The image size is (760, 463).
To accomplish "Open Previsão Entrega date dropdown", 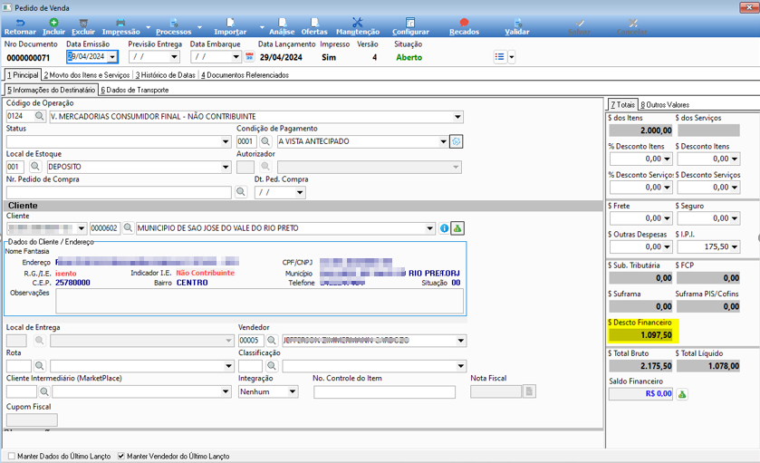I will tap(174, 57).
